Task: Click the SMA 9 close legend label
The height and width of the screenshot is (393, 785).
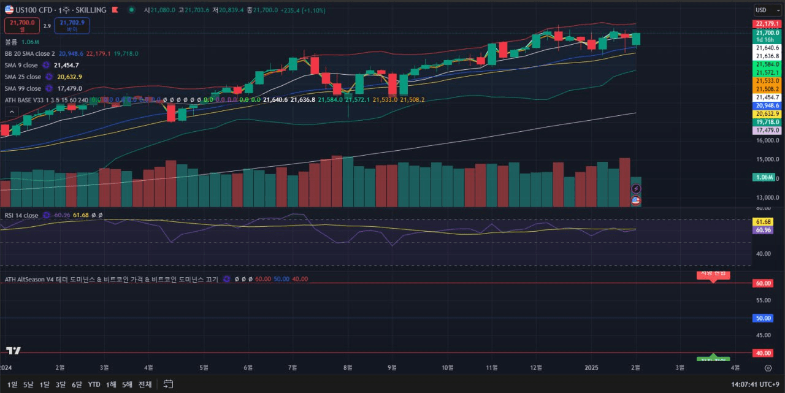Action: click(x=21, y=65)
